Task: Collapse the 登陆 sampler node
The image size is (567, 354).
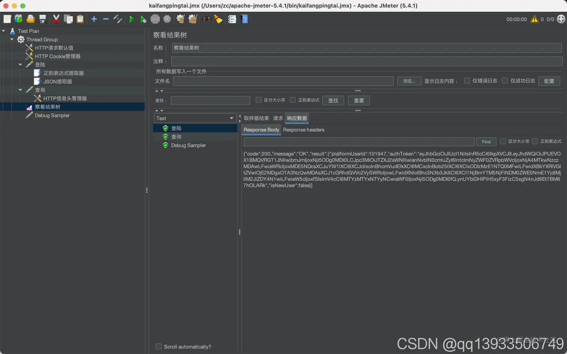Action: coord(20,65)
